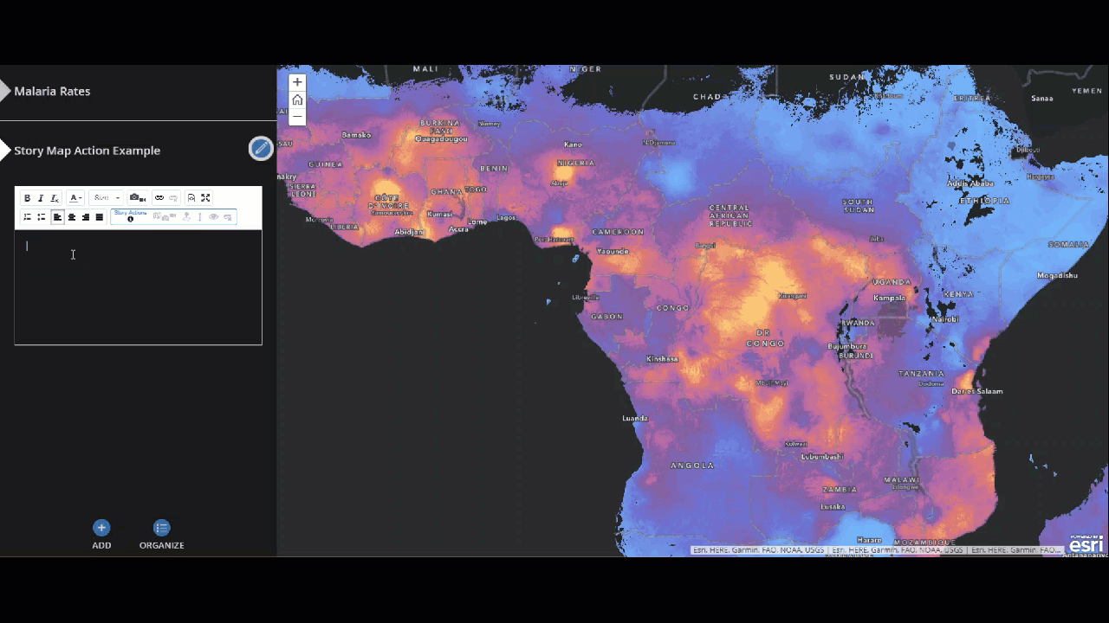1109x623 pixels.
Task: Zoom out on the map
Action: 297,117
